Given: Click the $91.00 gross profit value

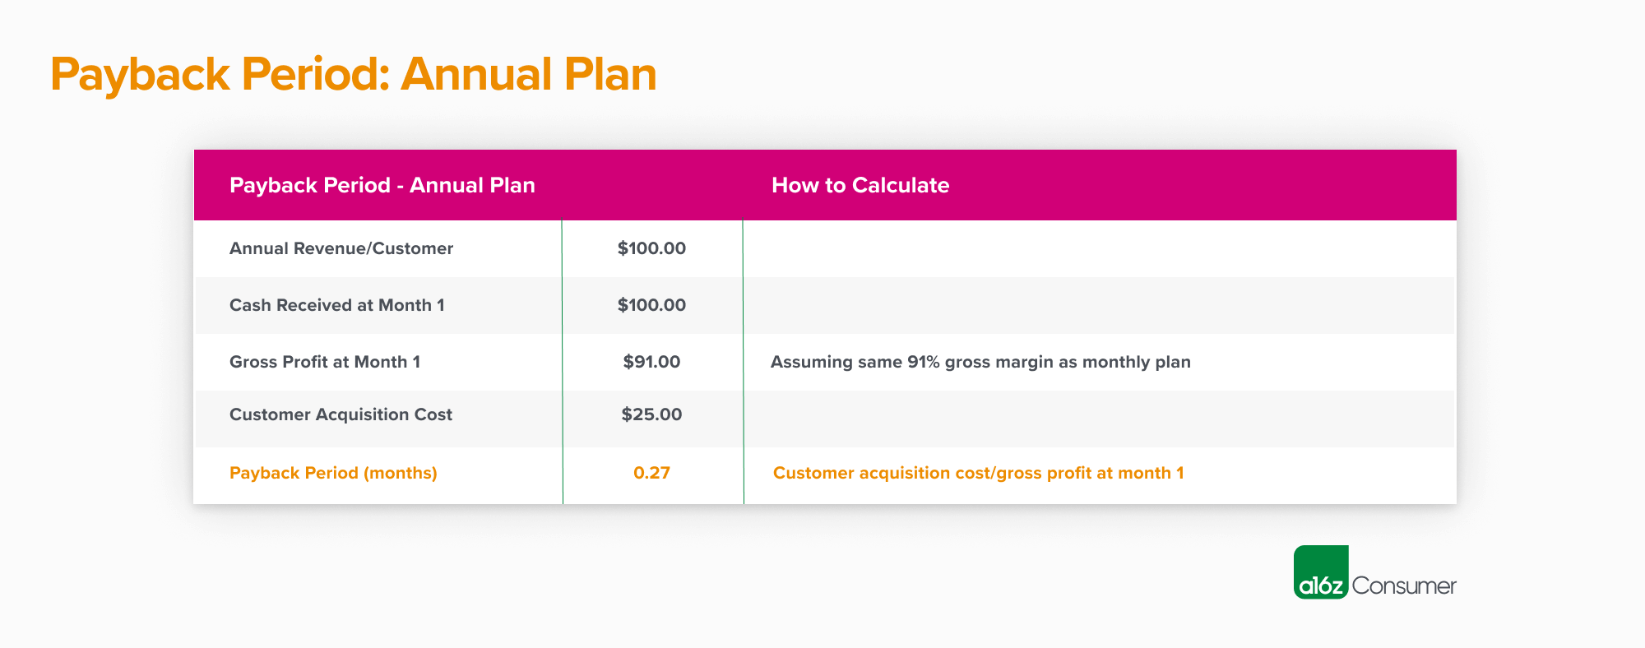Looking at the screenshot, I should click(652, 362).
